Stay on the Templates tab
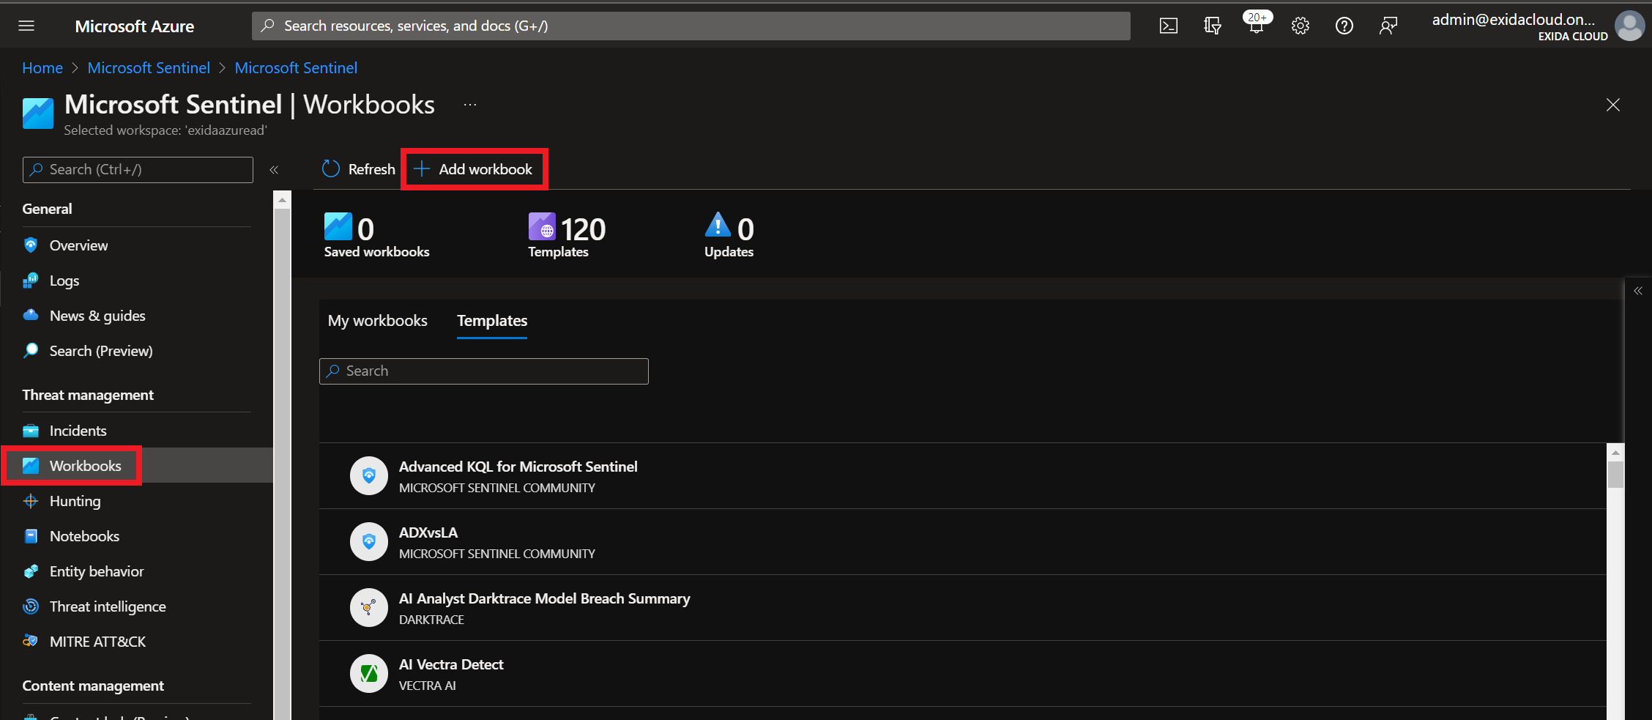The image size is (1652, 720). coord(491,321)
